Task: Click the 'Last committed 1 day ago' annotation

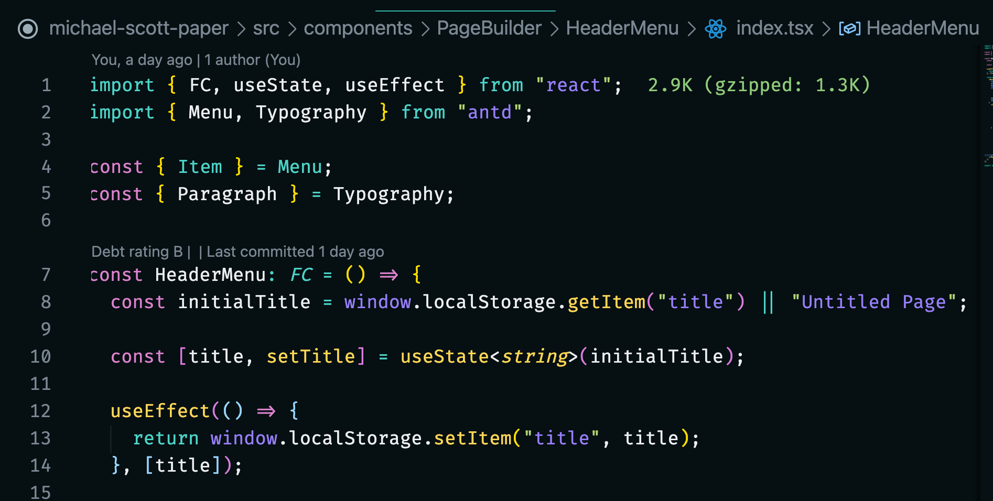Action: 294,252
